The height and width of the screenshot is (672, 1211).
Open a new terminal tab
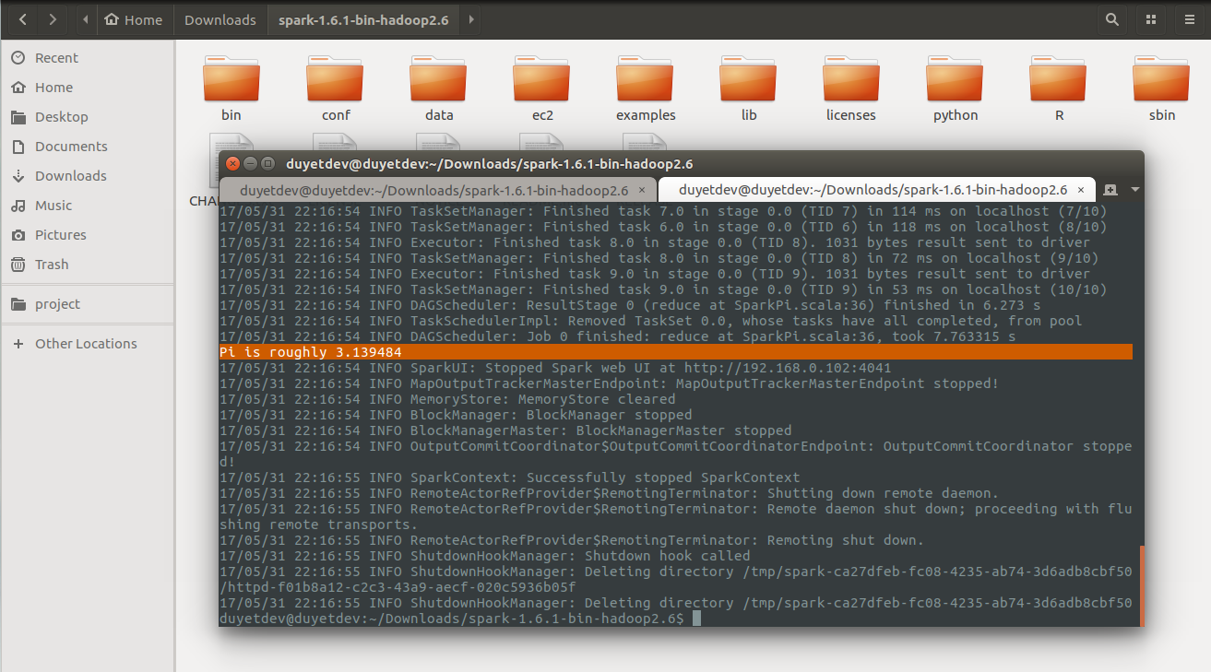(1110, 190)
